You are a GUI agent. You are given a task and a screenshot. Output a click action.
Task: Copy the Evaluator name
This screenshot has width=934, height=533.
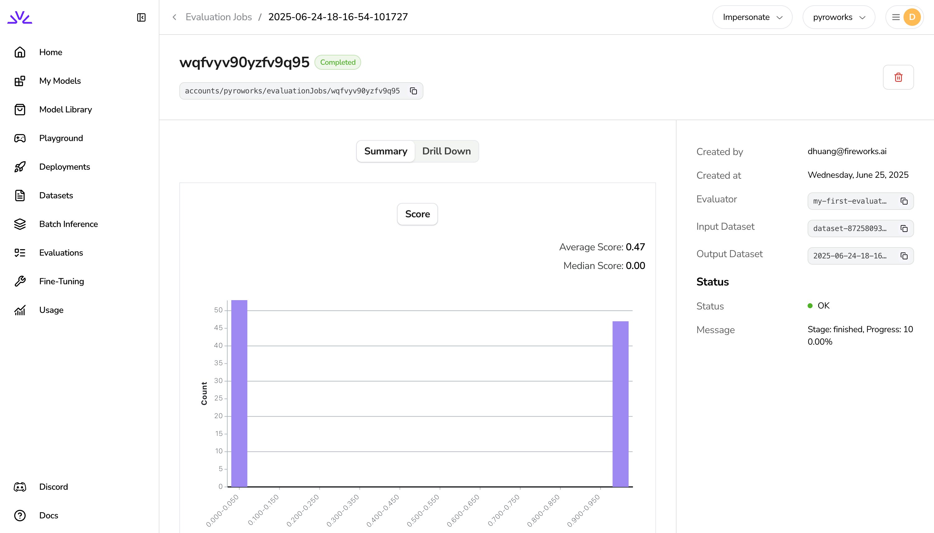click(x=904, y=201)
